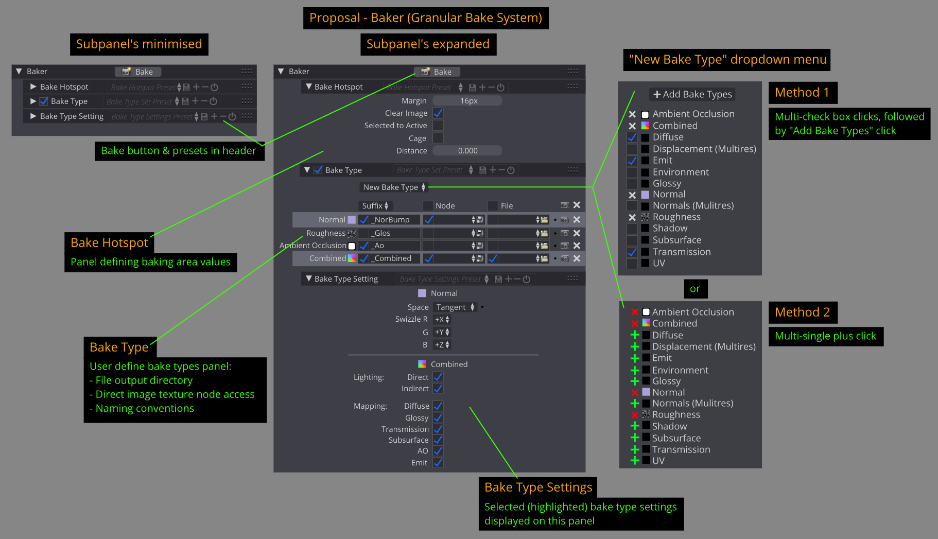Remove the Combined bake type row

(x=577, y=258)
